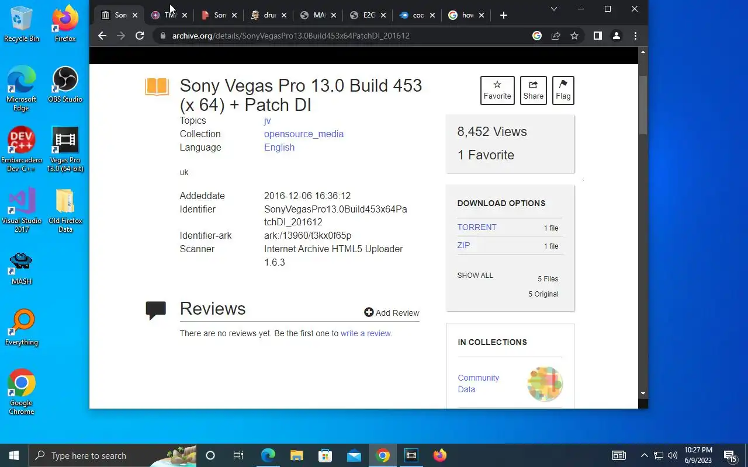
Task: Click Google icon in address bar
Action: point(537,36)
